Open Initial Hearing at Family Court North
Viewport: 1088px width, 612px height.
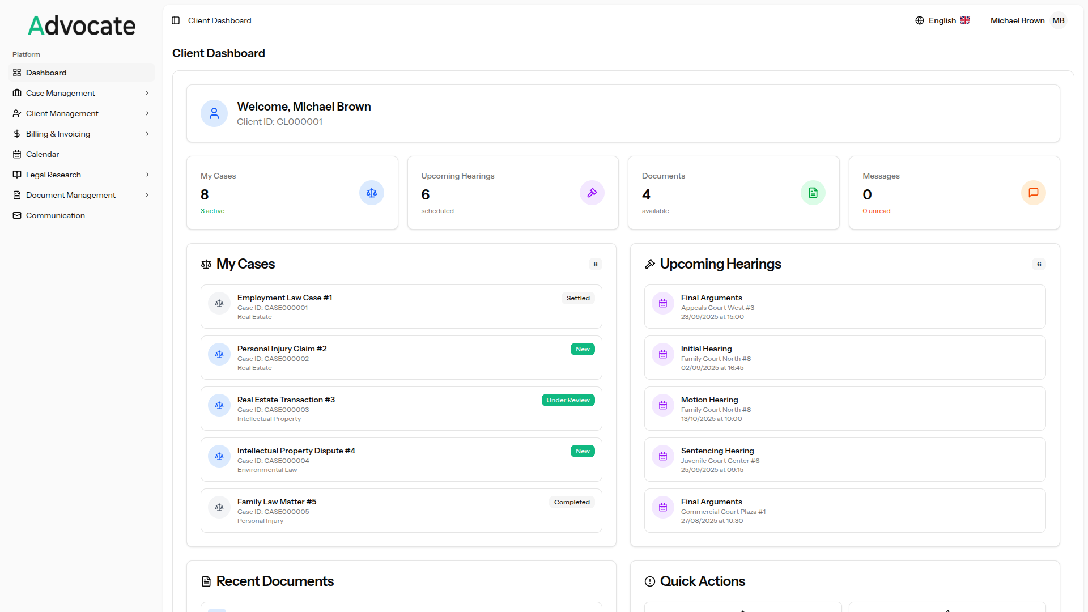pyautogui.click(x=707, y=349)
